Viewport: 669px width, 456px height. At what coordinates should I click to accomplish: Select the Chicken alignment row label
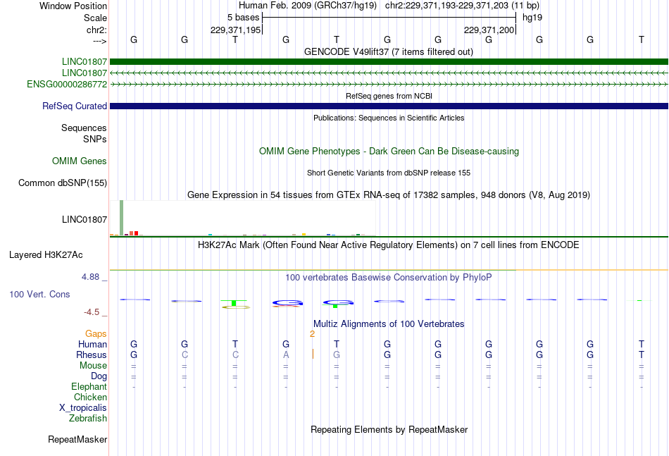pos(90,397)
